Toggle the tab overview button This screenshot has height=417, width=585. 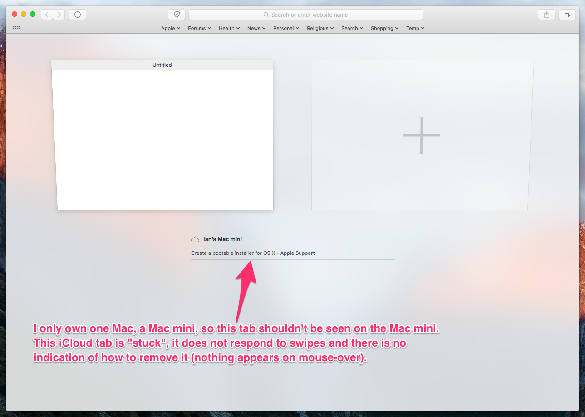pyautogui.click(x=567, y=15)
